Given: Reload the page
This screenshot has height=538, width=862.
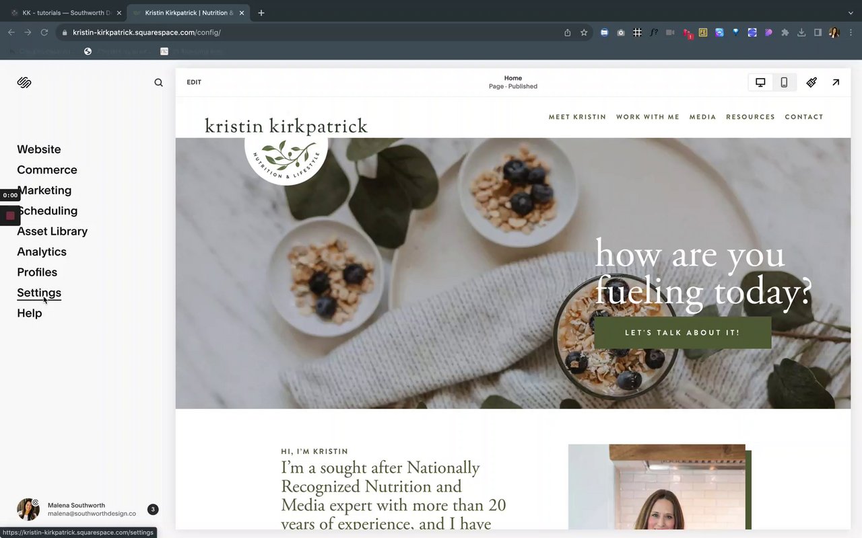Looking at the screenshot, I should pos(44,32).
